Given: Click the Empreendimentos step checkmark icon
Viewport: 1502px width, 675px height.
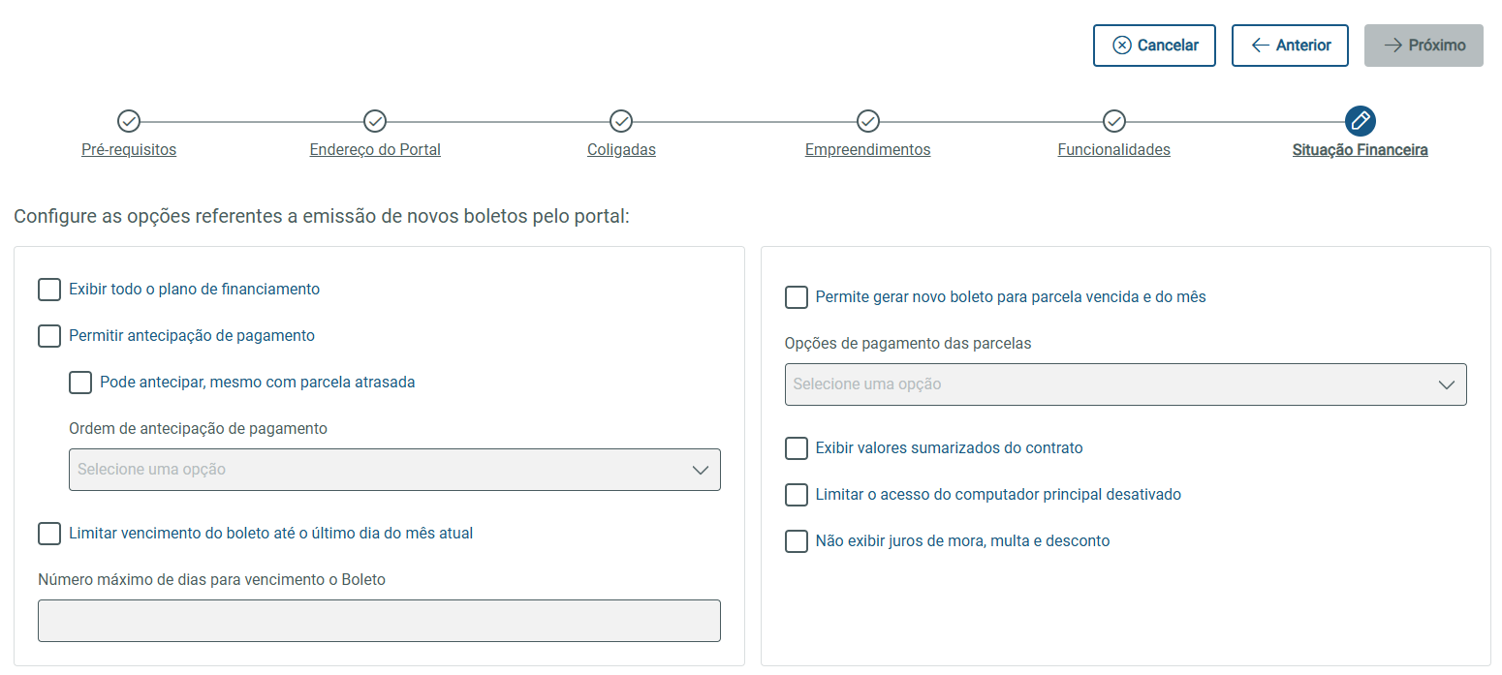Looking at the screenshot, I should (868, 121).
